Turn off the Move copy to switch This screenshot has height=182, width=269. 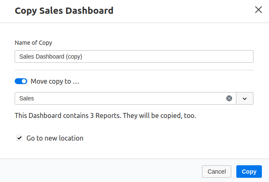21,81
